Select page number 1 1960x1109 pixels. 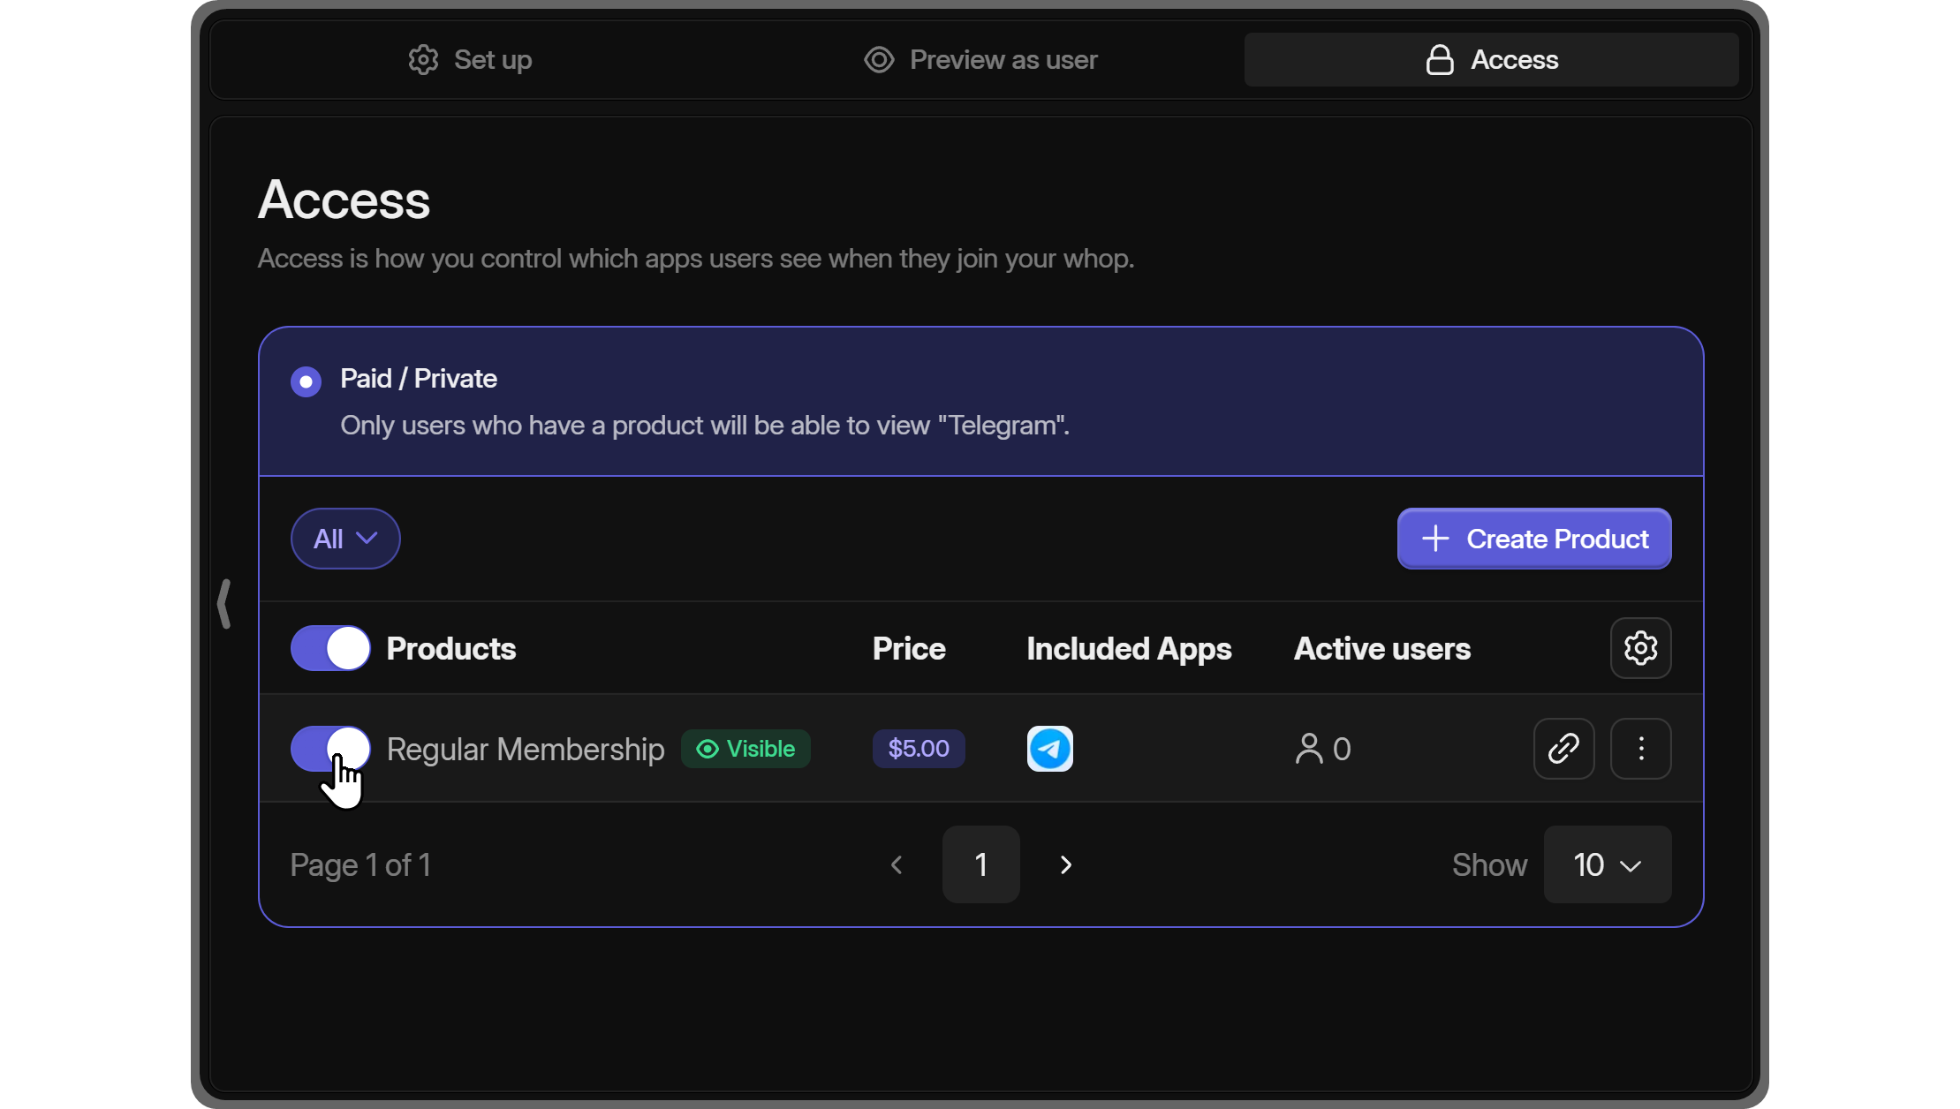pos(980,864)
